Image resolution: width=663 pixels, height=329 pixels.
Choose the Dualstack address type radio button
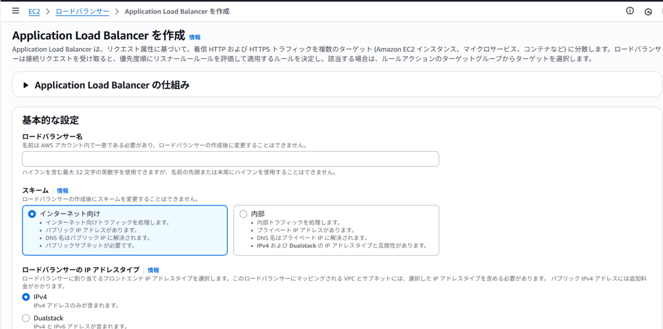26,318
